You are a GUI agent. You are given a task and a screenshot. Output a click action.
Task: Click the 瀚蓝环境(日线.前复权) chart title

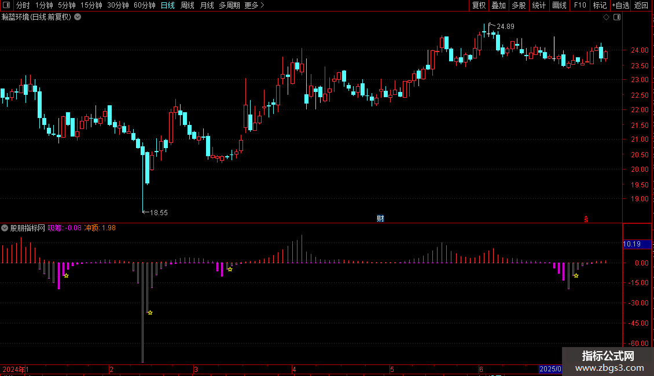click(x=36, y=17)
